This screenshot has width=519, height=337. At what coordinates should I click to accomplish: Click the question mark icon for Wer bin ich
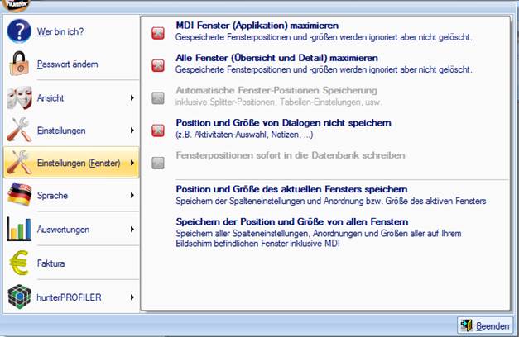(x=18, y=31)
